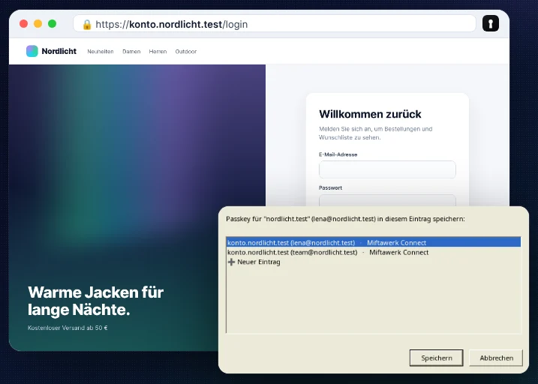Click the Speichern button

coord(437,358)
